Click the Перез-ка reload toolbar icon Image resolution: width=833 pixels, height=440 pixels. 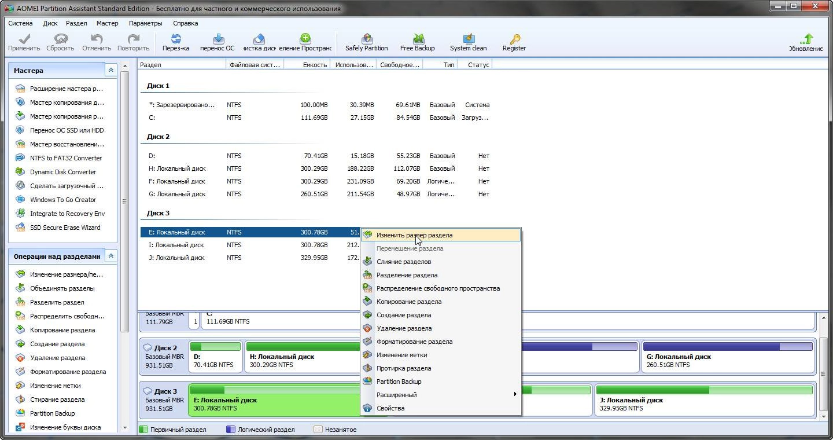pos(176,39)
